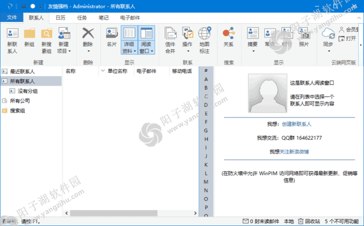Create a new contact with 新联系人
The width and height of the screenshot is (364, 226).
tap(13, 41)
